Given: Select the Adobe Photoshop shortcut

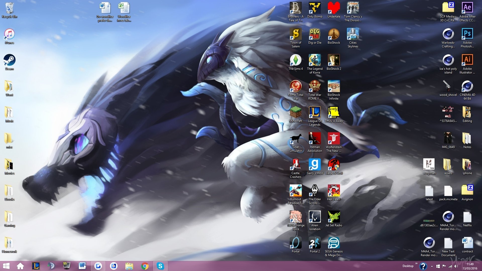Looking at the screenshot, I should (467, 38).
